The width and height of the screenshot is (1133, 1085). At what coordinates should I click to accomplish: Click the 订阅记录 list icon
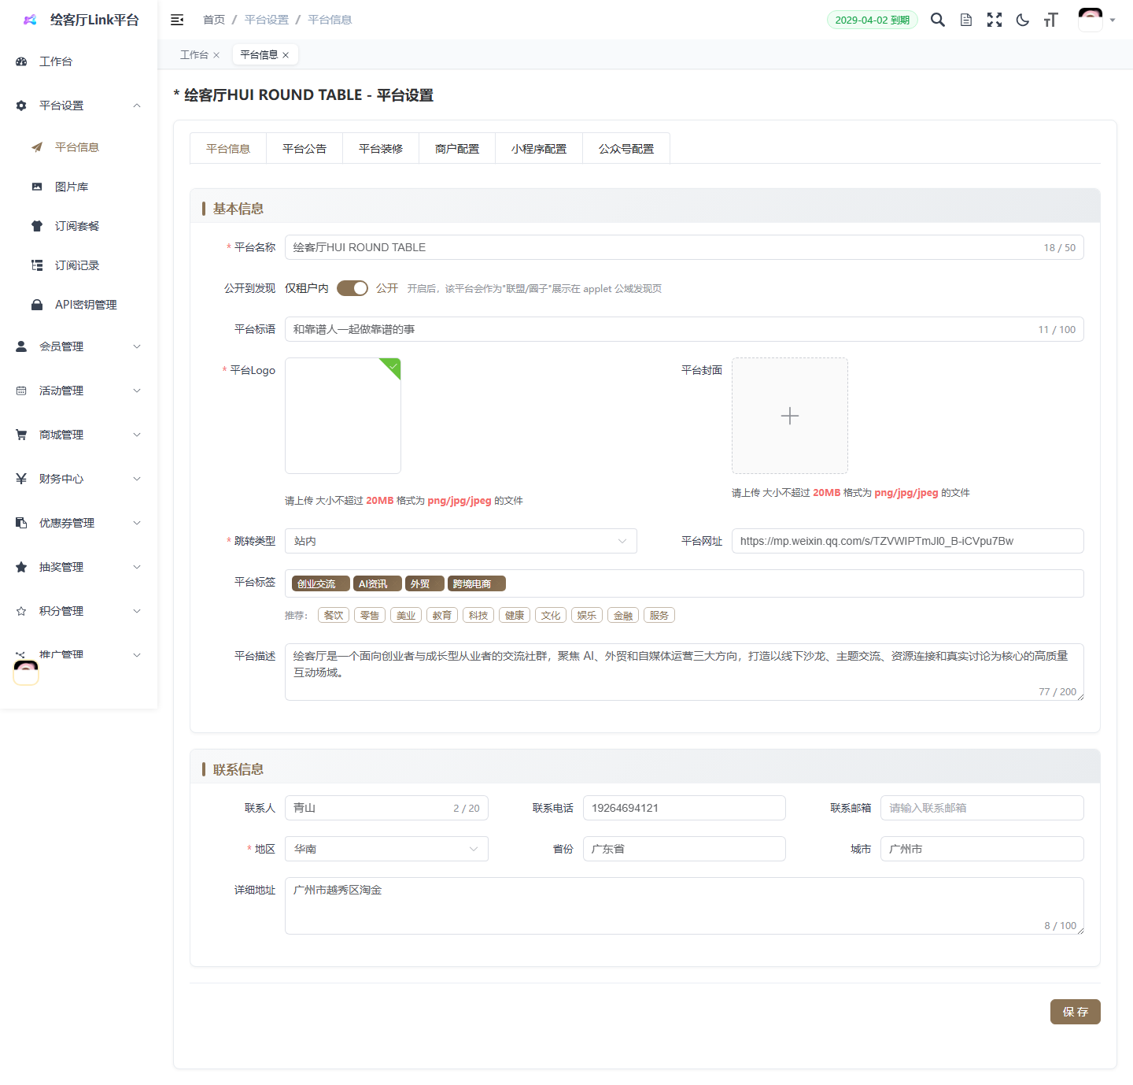(37, 265)
